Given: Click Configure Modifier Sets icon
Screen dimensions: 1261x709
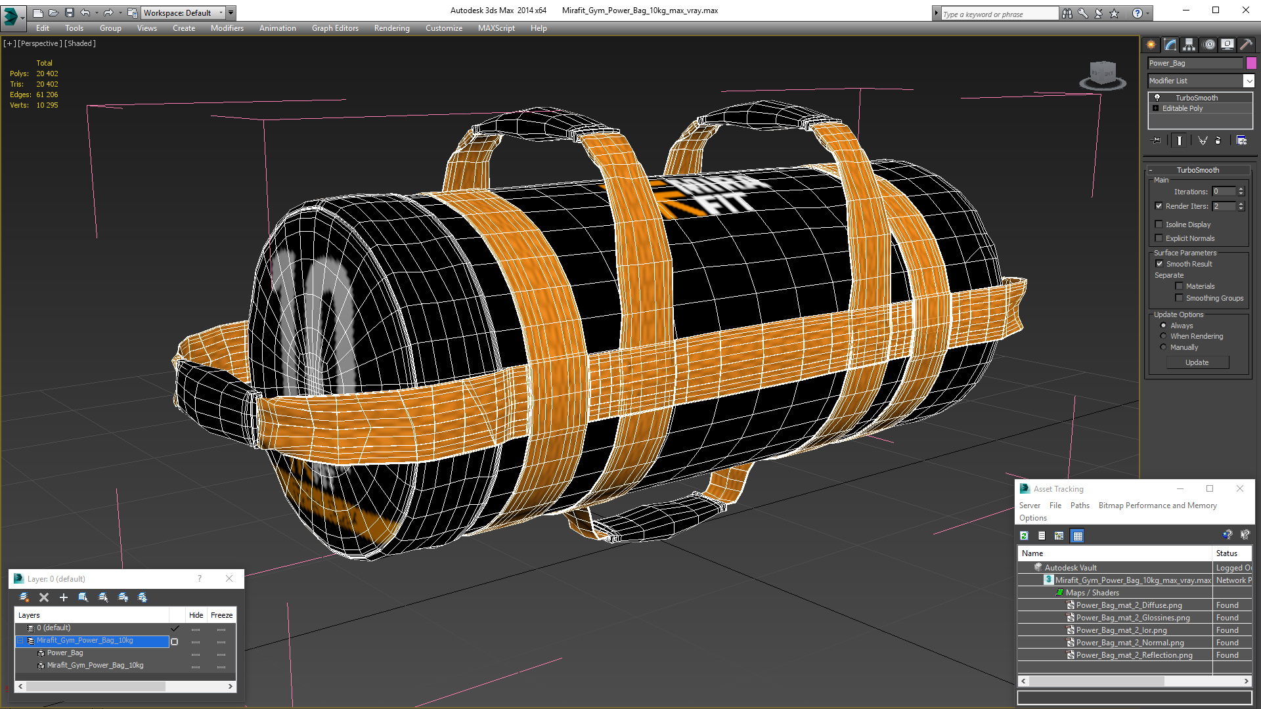Looking at the screenshot, I should (x=1241, y=140).
